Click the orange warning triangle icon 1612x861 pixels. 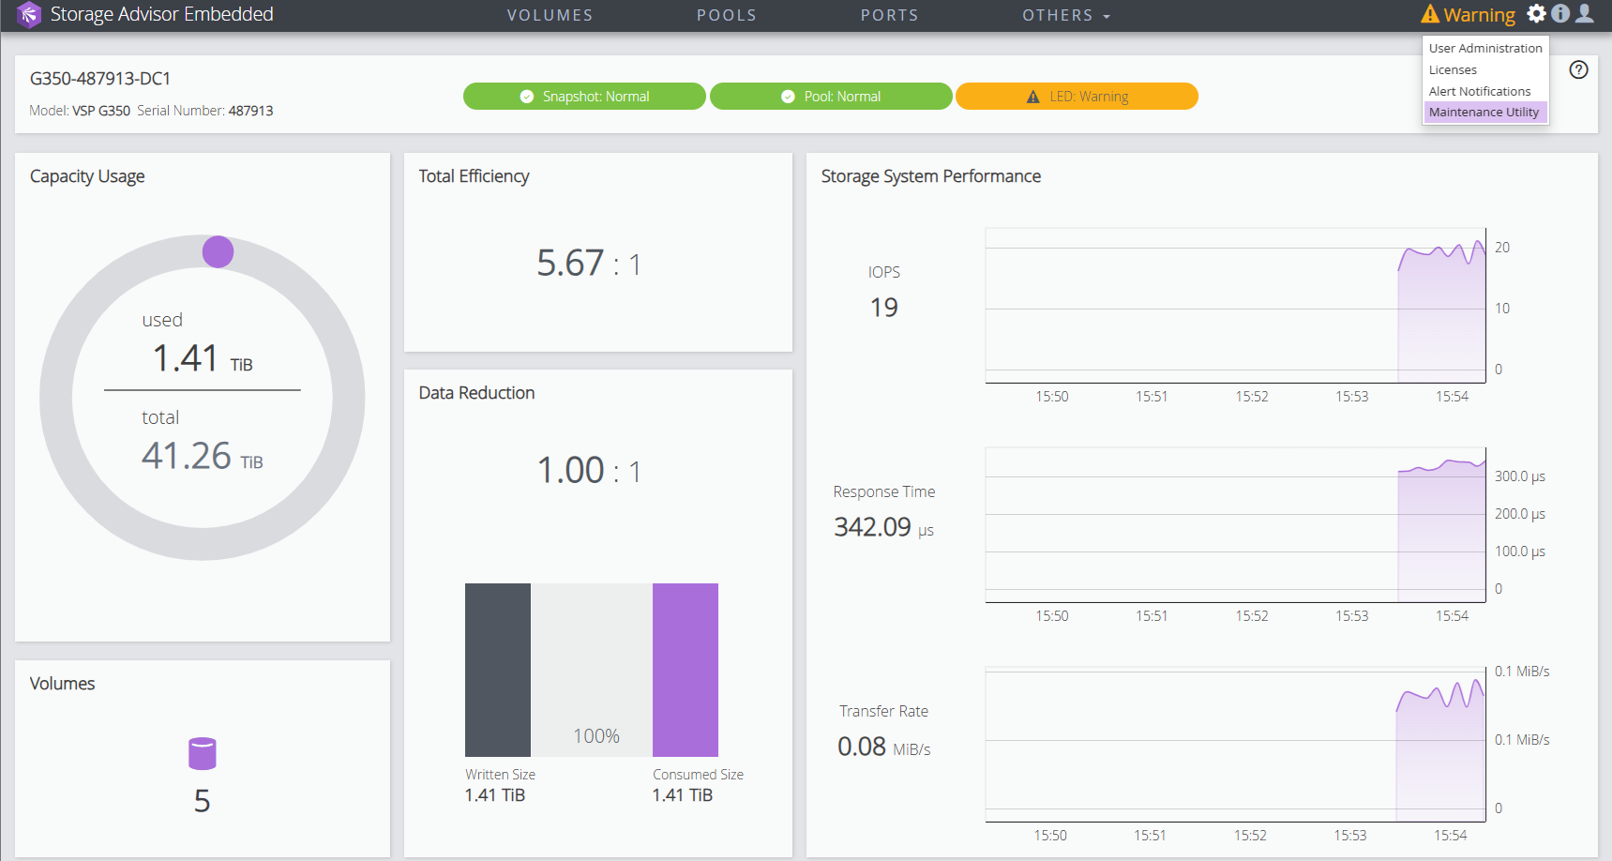(x=1430, y=14)
